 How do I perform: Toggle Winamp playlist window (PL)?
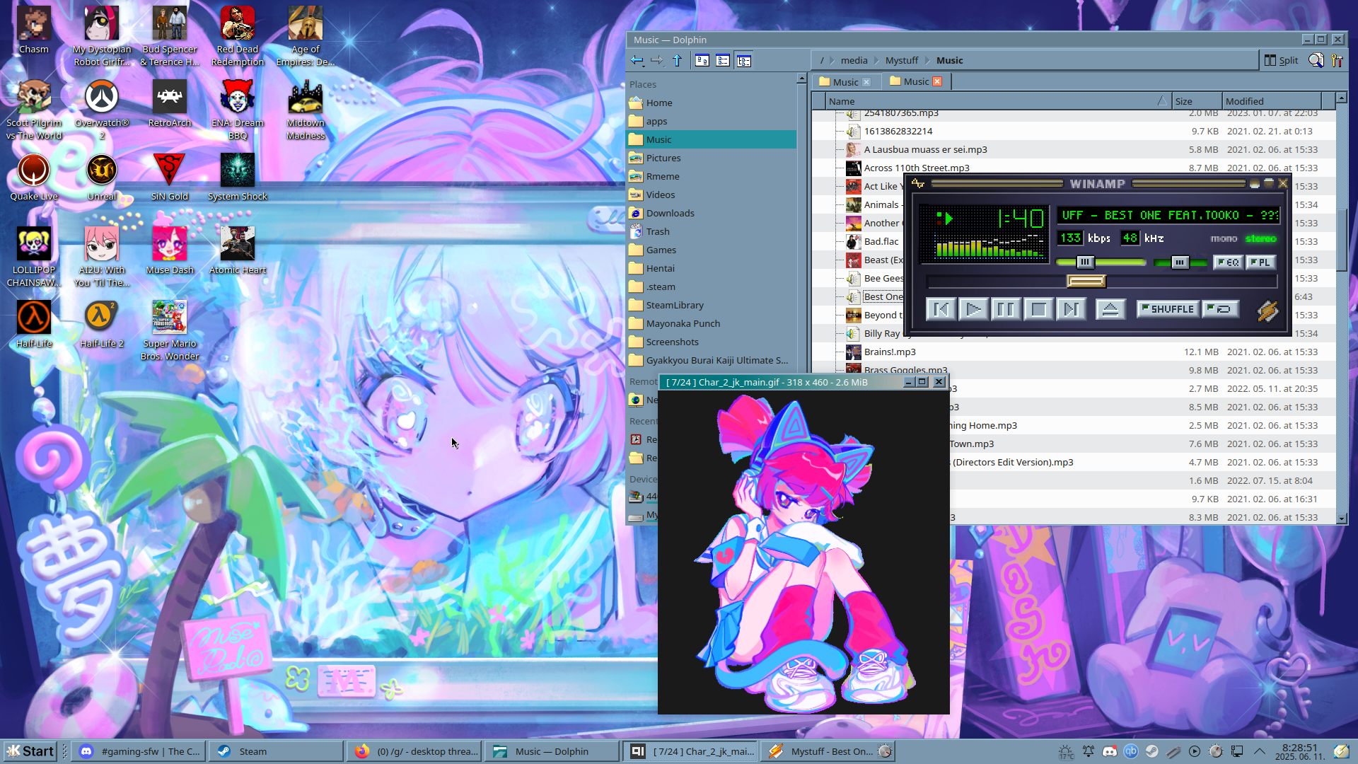pyautogui.click(x=1260, y=262)
